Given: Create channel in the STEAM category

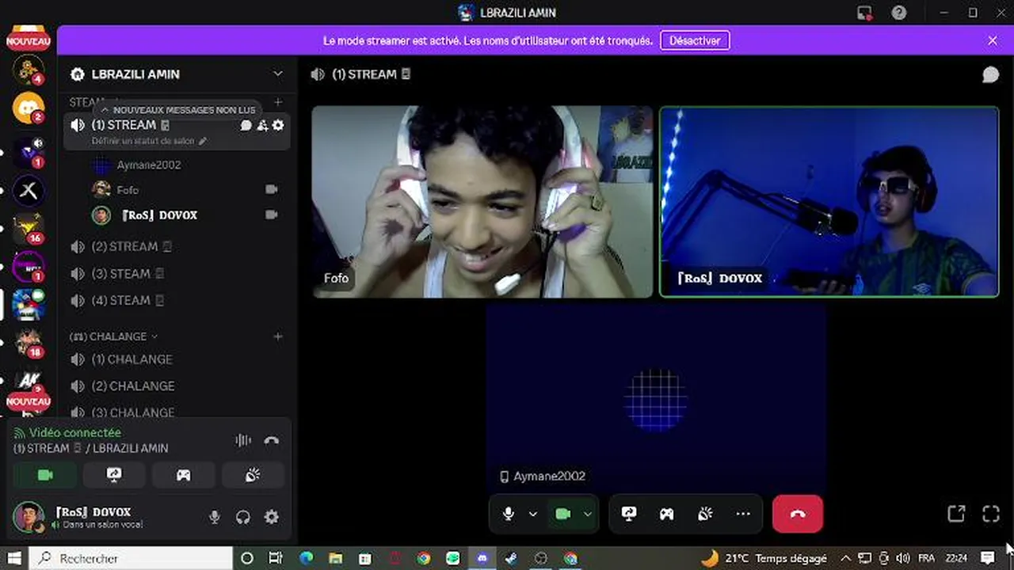Looking at the screenshot, I should click(x=278, y=102).
